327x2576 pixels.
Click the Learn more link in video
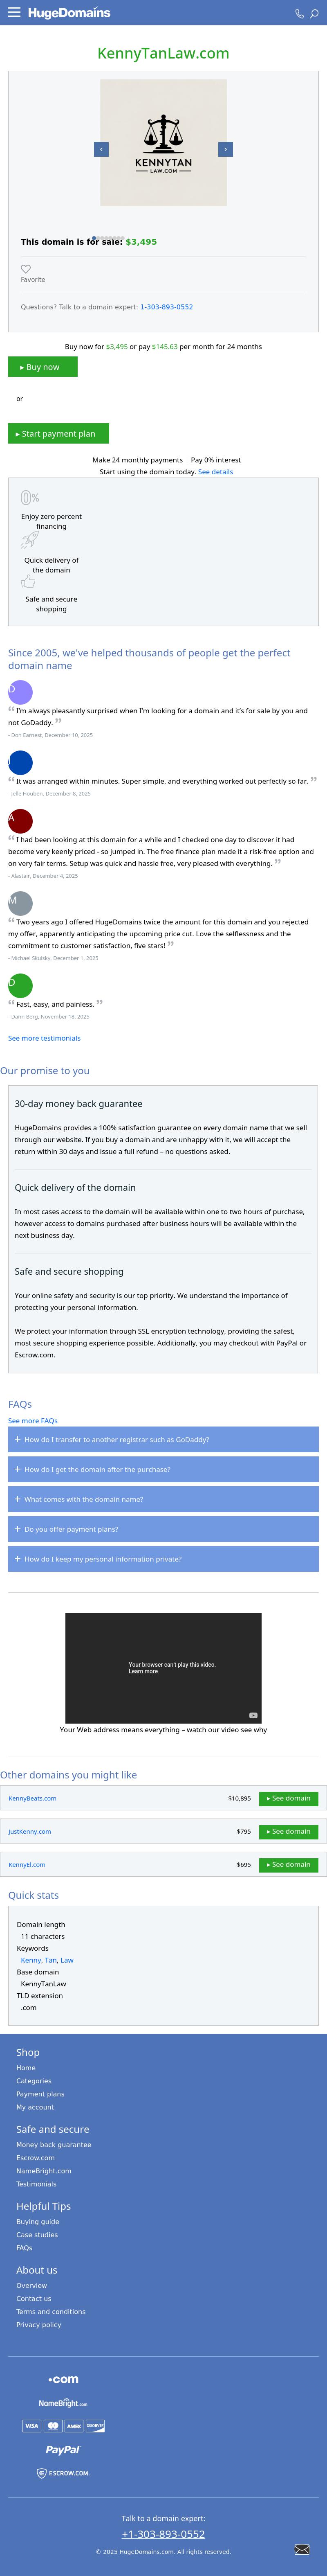click(143, 1671)
